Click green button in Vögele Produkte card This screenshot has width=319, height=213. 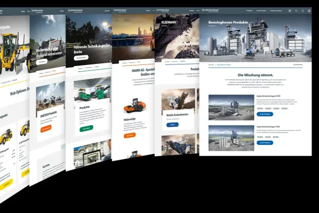(x=86, y=128)
